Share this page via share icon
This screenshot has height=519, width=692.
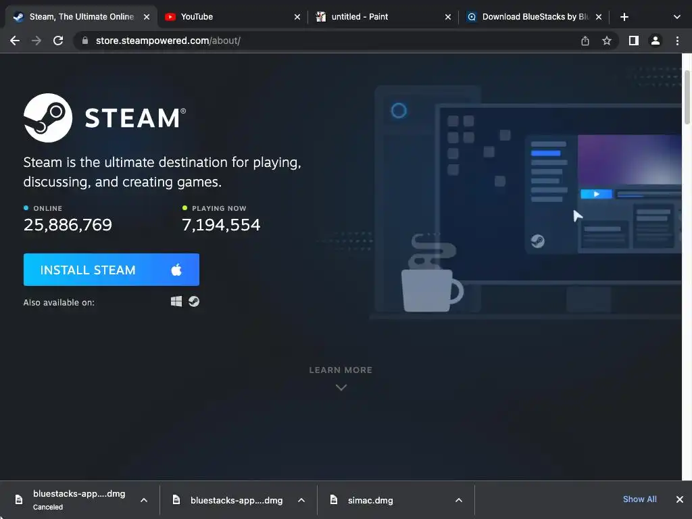click(x=585, y=41)
